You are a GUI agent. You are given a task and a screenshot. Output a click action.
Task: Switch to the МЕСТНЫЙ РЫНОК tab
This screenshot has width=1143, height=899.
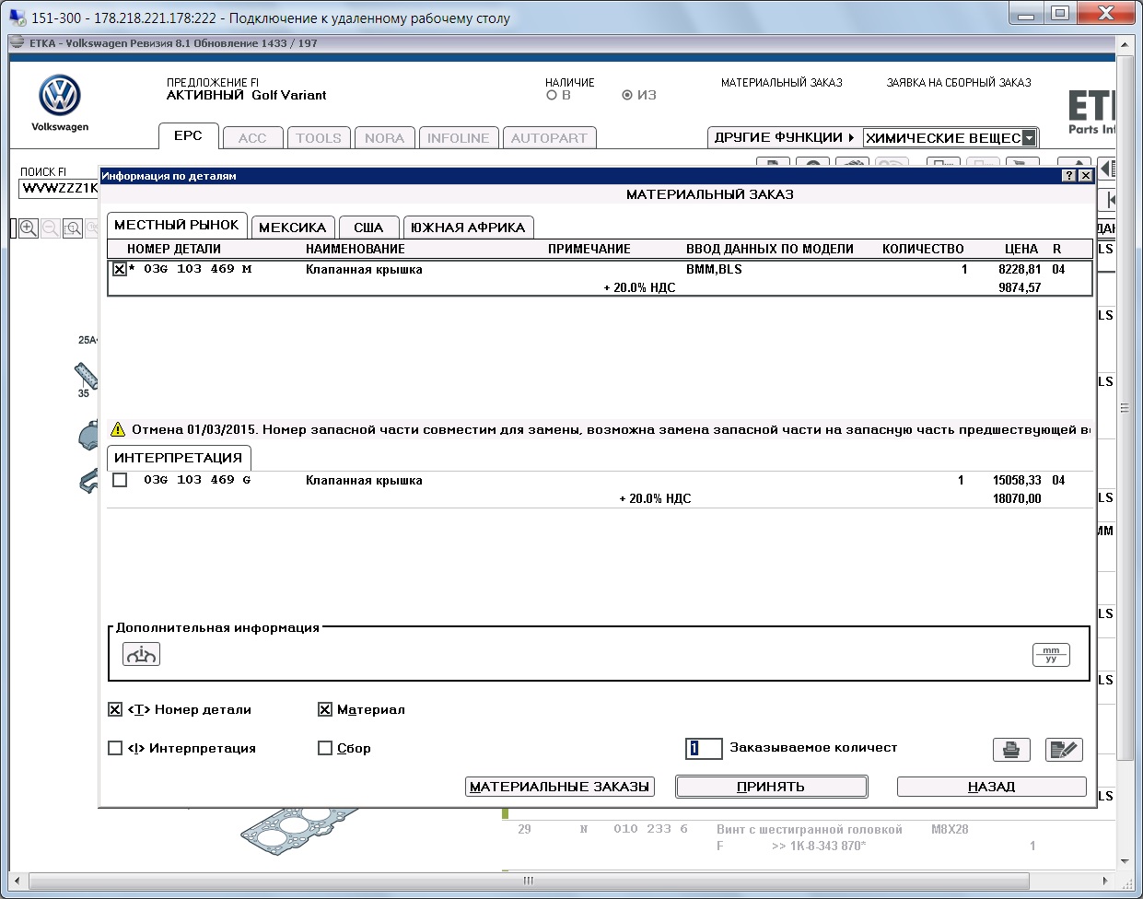(x=176, y=225)
